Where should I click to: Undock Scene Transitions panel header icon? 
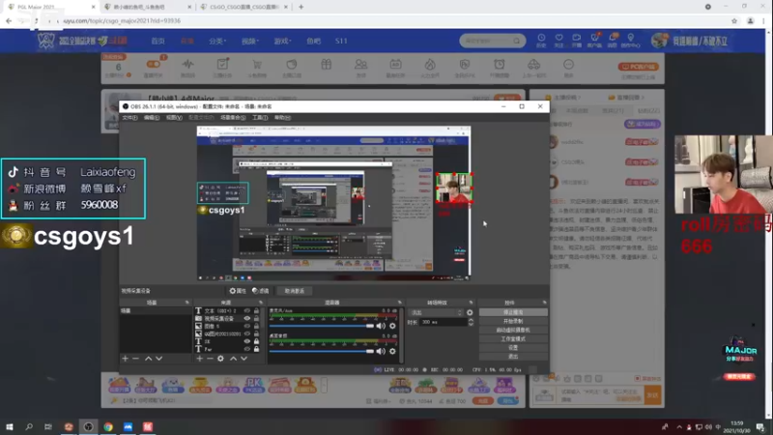tap(471, 303)
